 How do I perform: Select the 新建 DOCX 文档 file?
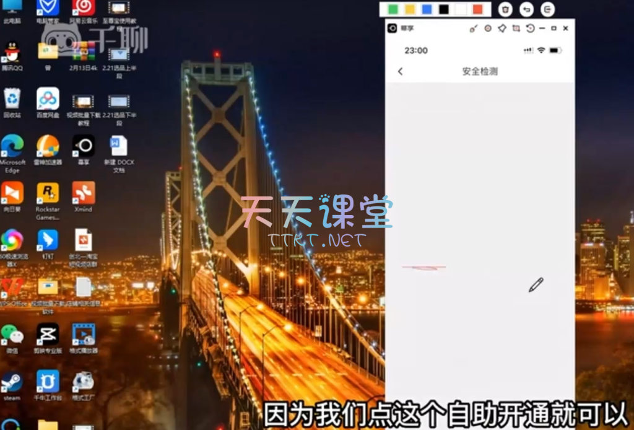(x=118, y=147)
